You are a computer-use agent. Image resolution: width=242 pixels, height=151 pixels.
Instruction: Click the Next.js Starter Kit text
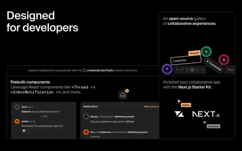194,87
